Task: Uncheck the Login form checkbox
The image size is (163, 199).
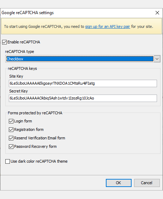Action: click(x=11, y=121)
